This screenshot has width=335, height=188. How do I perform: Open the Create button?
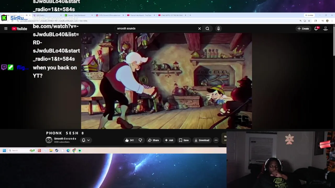[303, 28]
